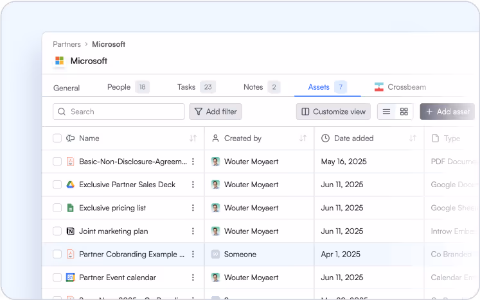Screen dimensions: 480x300
Task: Click the 18 count badge on People
Action: pyautogui.click(x=143, y=87)
